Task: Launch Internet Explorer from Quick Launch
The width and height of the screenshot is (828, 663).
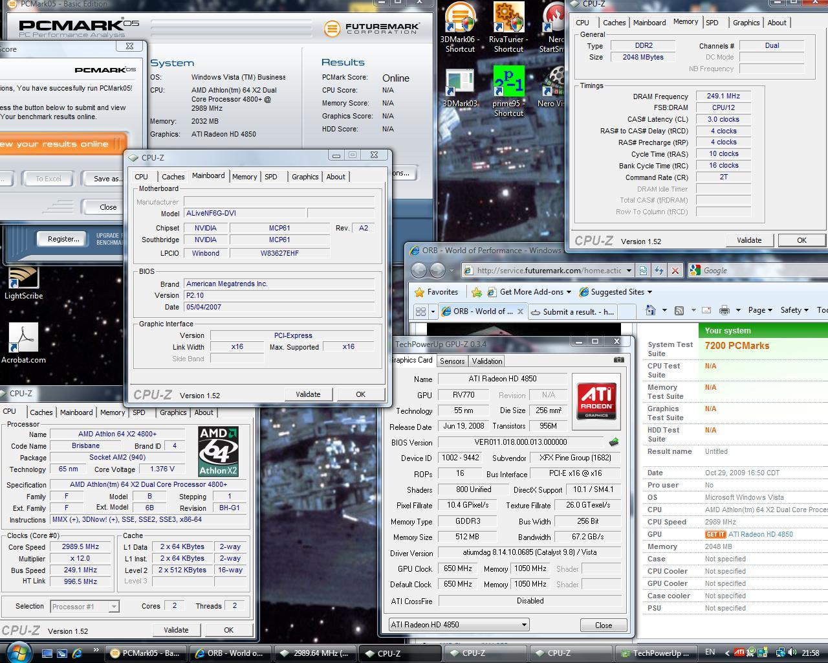Action: click(x=78, y=653)
